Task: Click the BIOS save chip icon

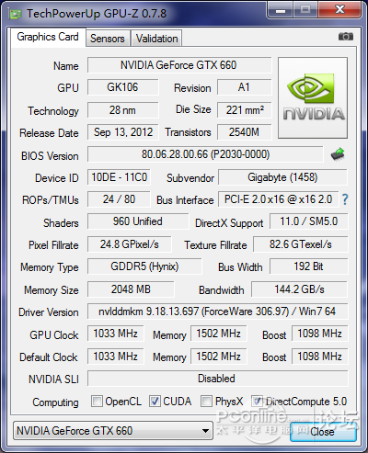Action: 338,153
